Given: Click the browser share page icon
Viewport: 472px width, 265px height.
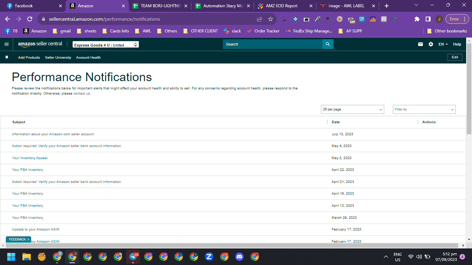Looking at the screenshot, I should click(259, 19).
